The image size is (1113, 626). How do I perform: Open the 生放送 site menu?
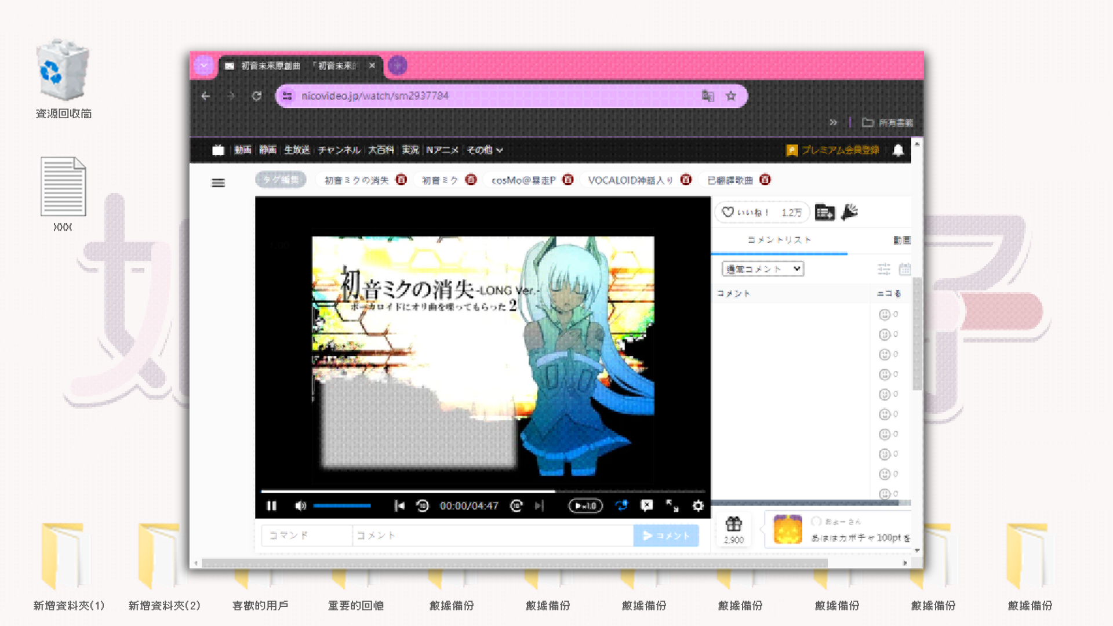[297, 150]
